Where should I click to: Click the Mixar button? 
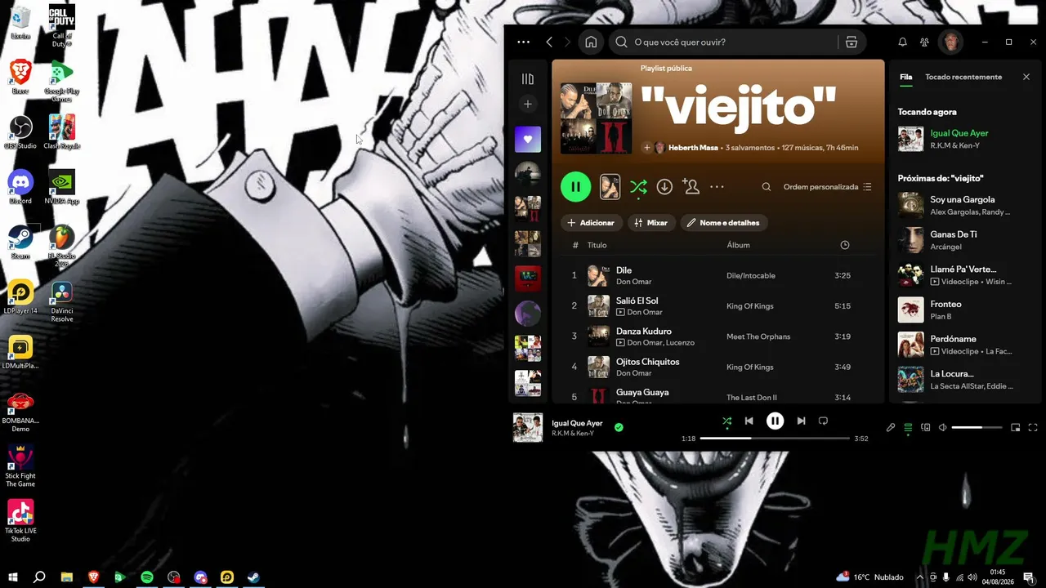pos(650,223)
